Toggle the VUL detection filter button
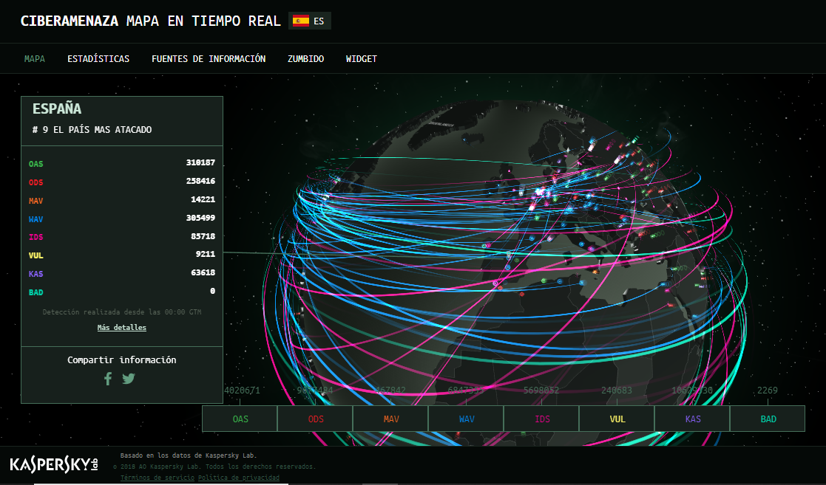This screenshot has width=826, height=485. tap(617, 419)
